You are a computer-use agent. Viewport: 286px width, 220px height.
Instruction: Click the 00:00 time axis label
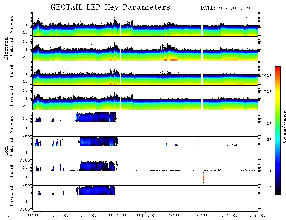coord(33,215)
